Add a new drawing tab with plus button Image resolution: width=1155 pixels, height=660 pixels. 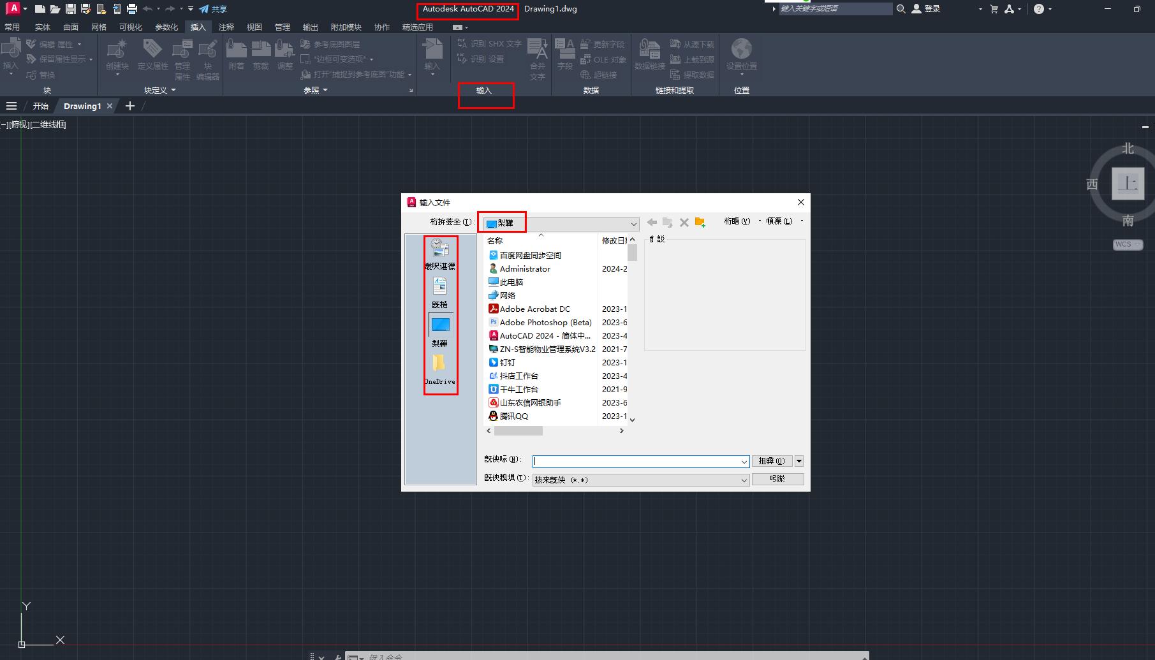coord(130,106)
